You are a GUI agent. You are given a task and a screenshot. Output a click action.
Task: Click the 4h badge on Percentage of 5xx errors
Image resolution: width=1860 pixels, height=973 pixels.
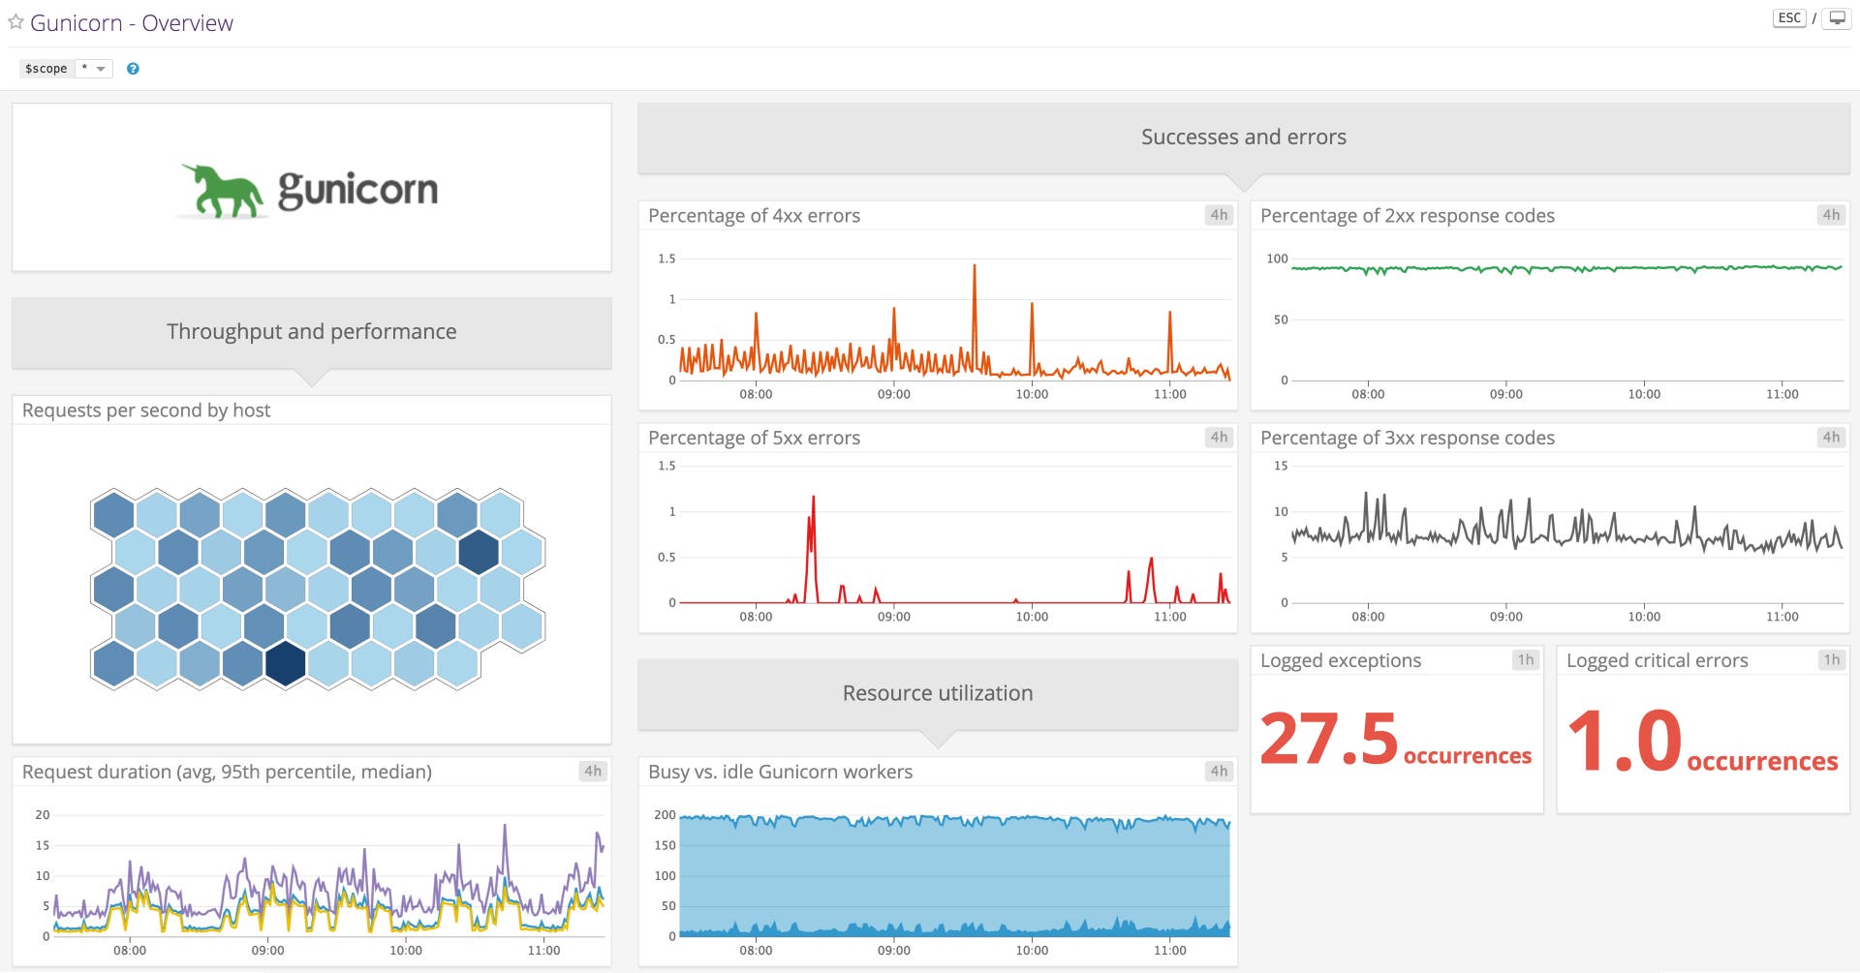(1218, 437)
